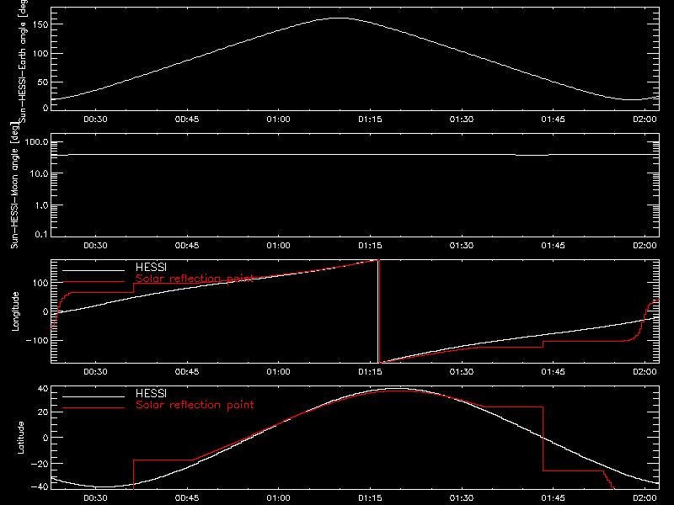Pick the 'HESSI' legend text in Latitude plot
This screenshot has width=674, height=505.
[x=151, y=393]
